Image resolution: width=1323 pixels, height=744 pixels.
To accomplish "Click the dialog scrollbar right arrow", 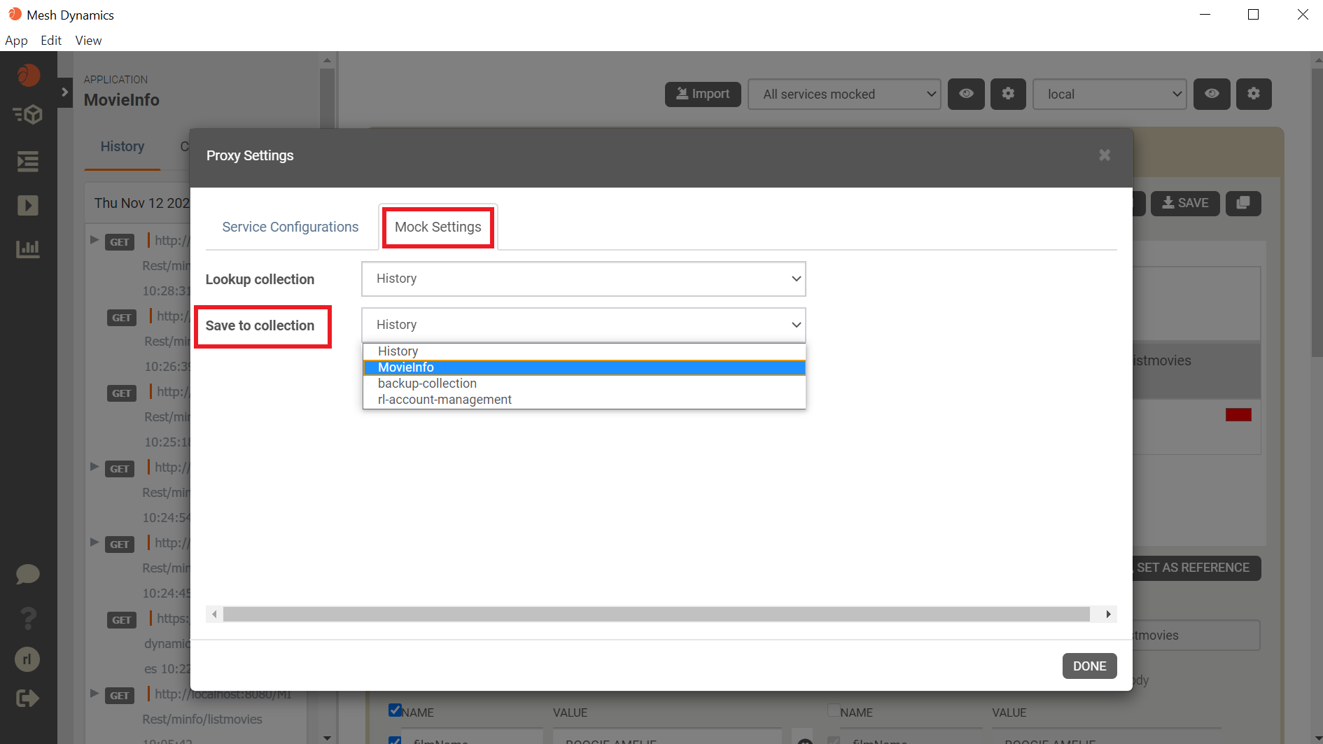I will 1108,615.
